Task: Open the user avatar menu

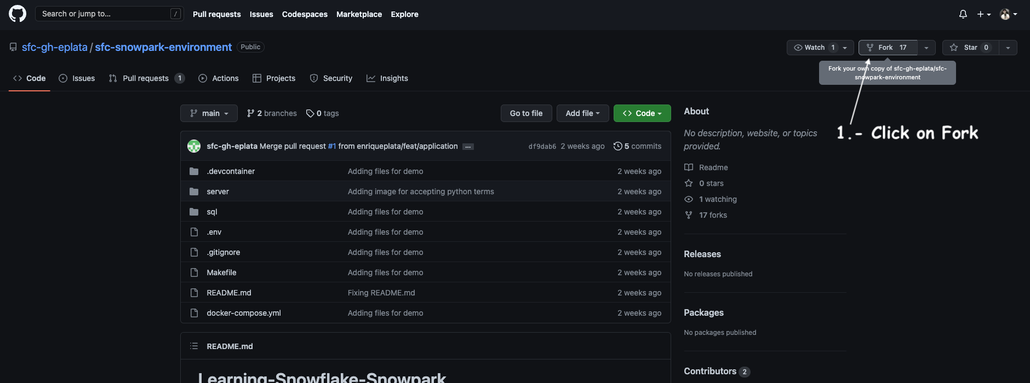Action: pos(1008,14)
